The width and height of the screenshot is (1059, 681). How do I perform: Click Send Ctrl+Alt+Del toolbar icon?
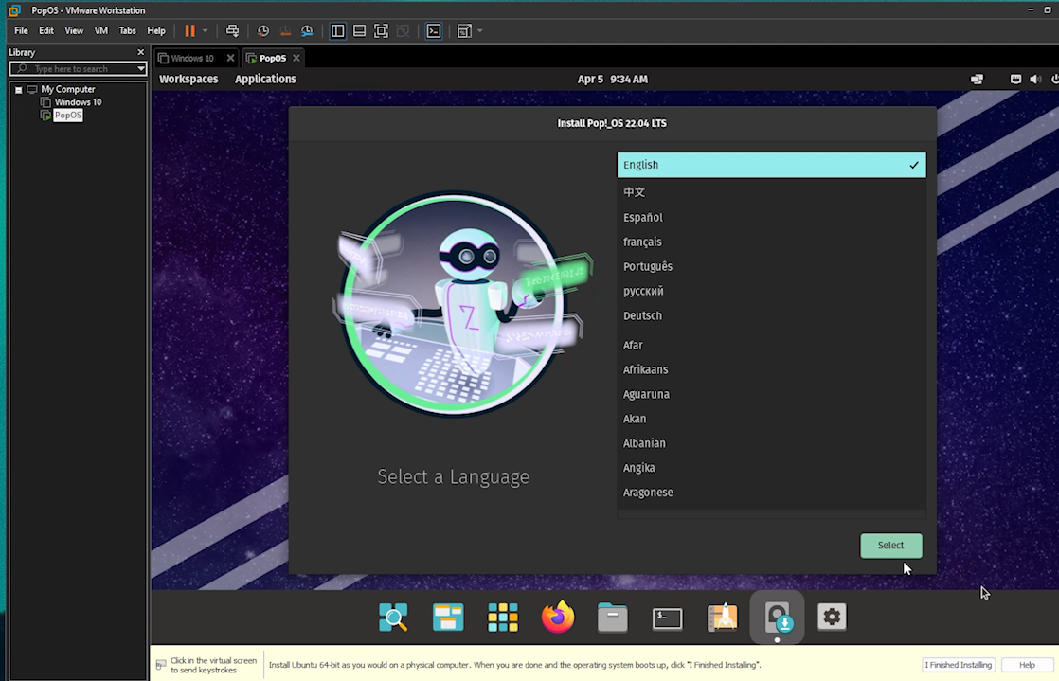click(x=233, y=30)
